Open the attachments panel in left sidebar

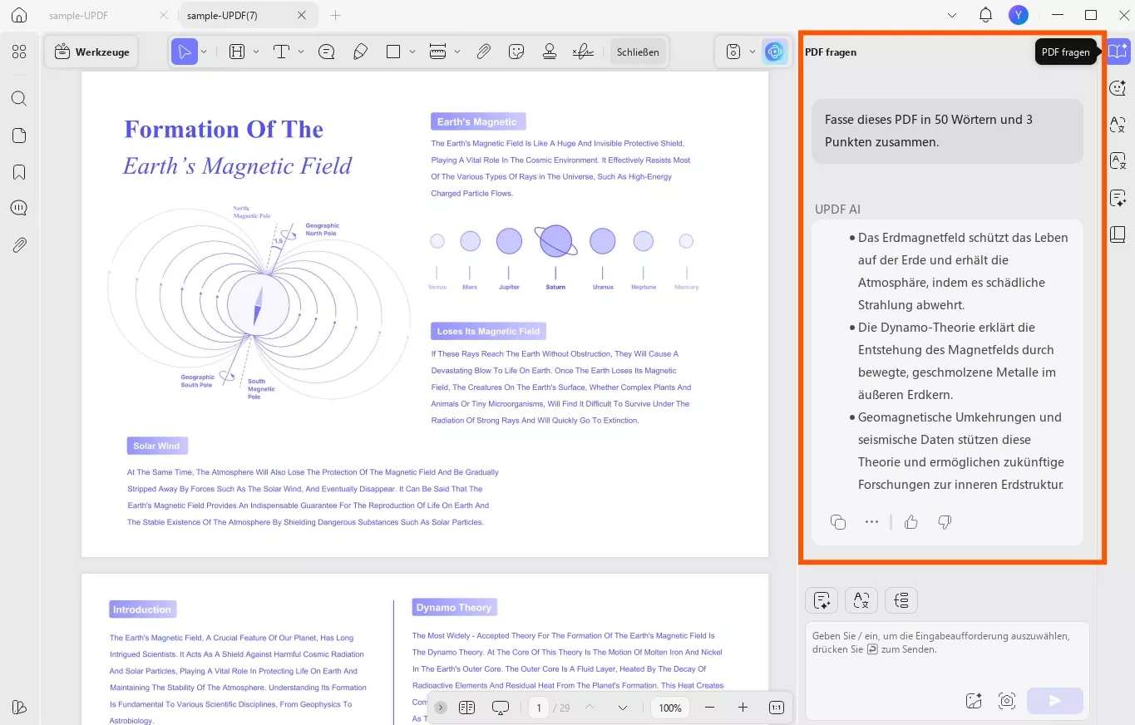click(19, 244)
